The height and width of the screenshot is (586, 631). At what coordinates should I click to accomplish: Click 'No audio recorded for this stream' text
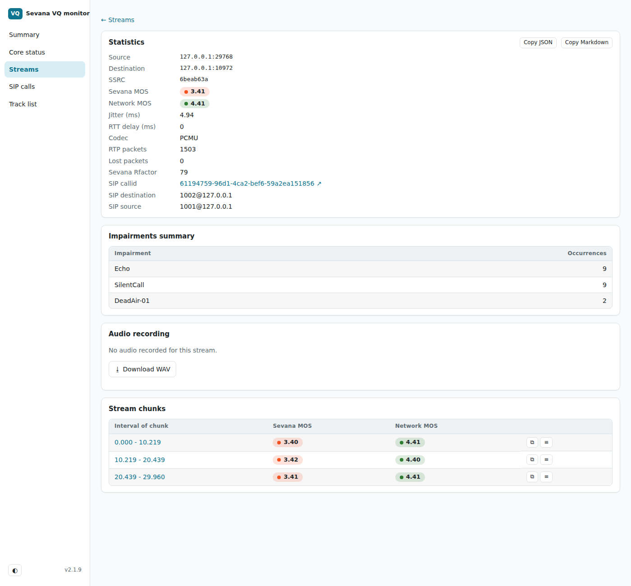tap(163, 350)
